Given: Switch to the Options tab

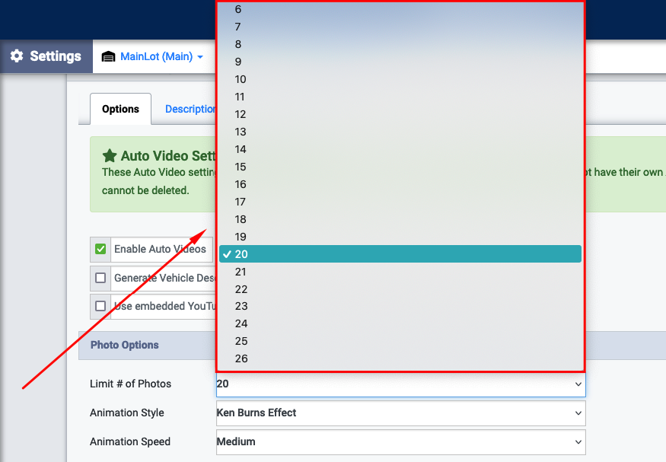Looking at the screenshot, I should click(x=120, y=109).
